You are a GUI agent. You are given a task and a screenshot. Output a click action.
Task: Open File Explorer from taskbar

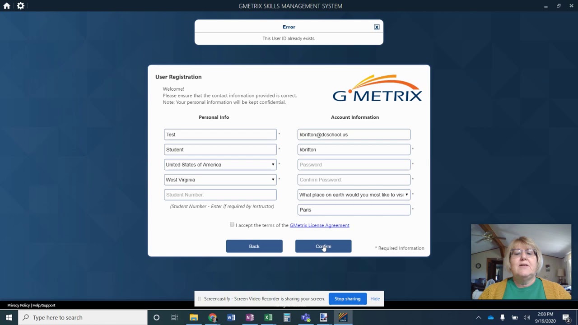(x=194, y=317)
